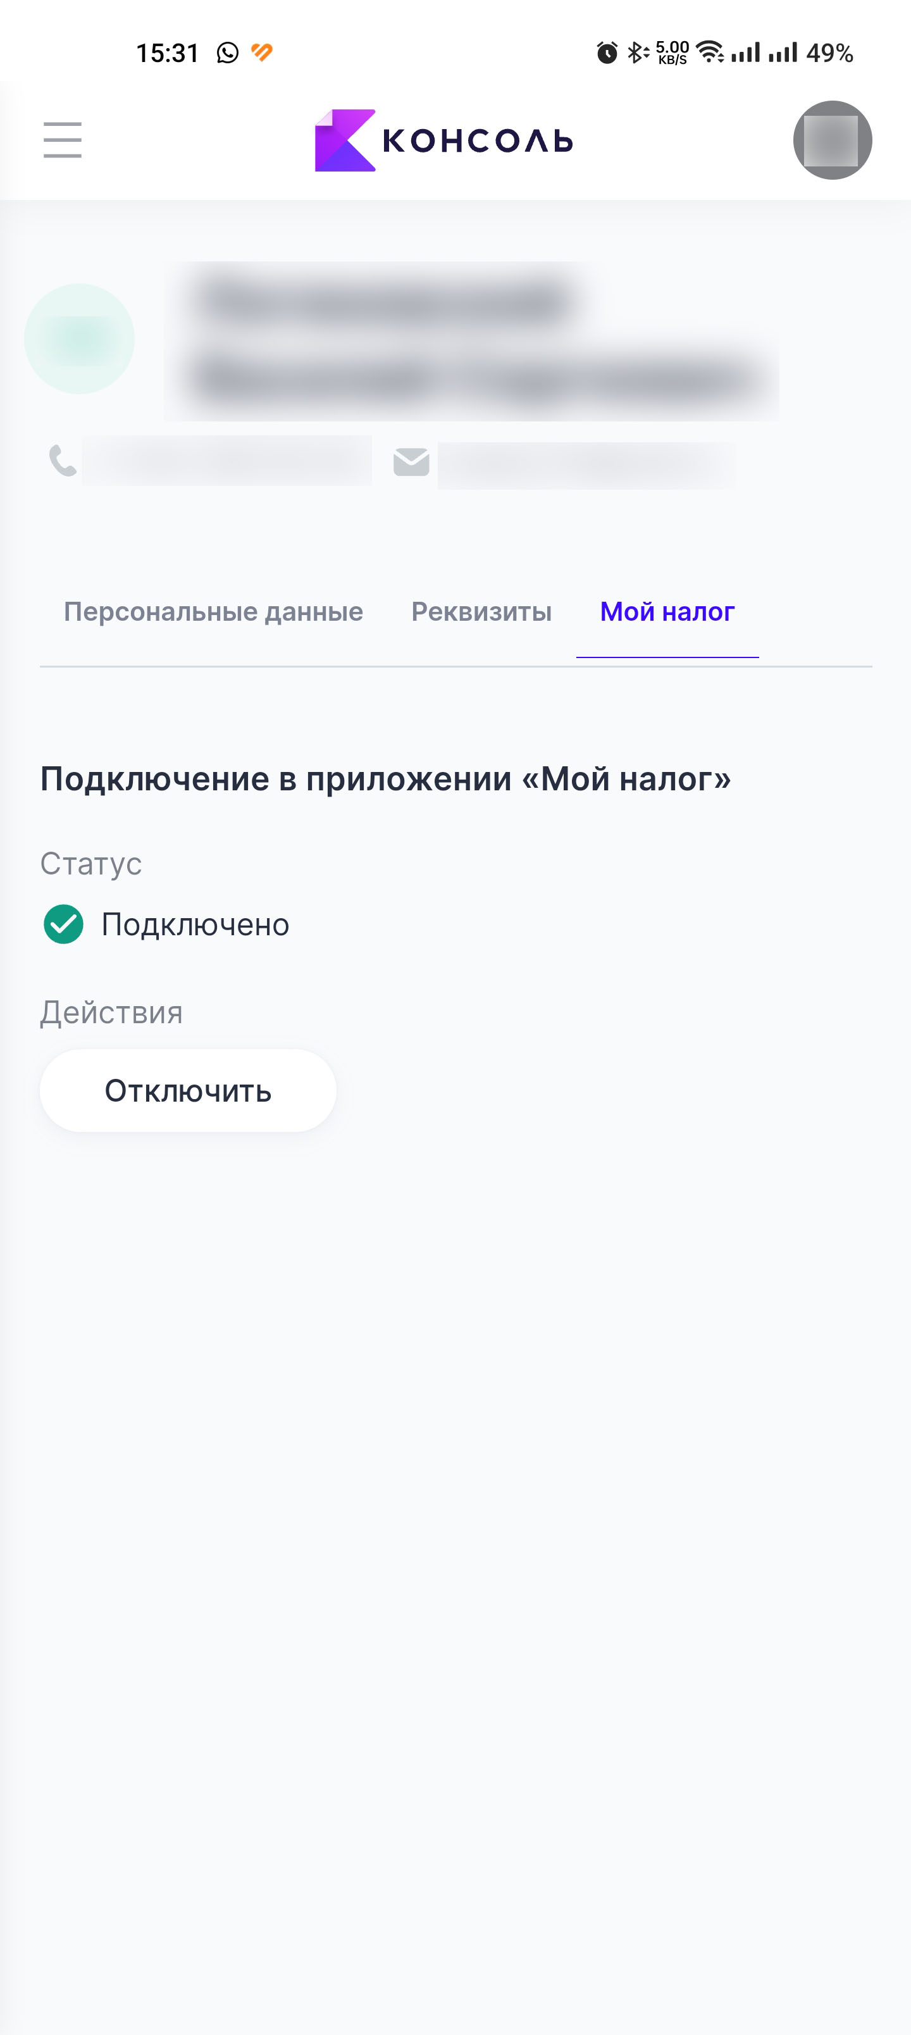Tap the Консоль logo

coord(443,140)
